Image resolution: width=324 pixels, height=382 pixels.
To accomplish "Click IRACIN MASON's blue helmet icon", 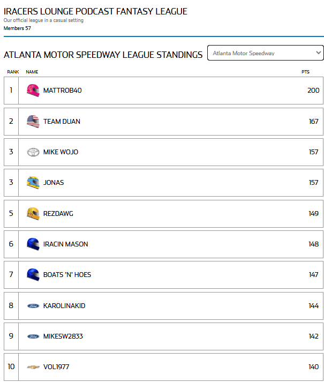I will click(x=33, y=244).
